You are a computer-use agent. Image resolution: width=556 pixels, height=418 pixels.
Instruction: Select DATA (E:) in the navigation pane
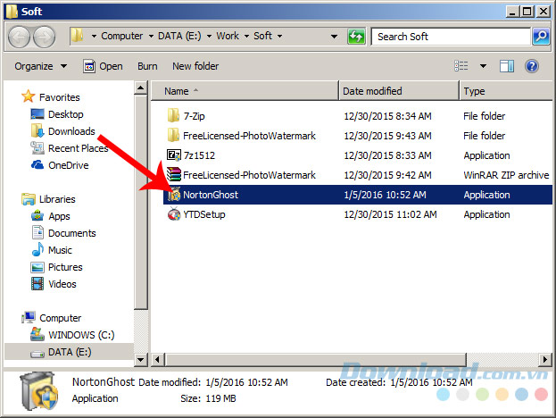(70, 352)
